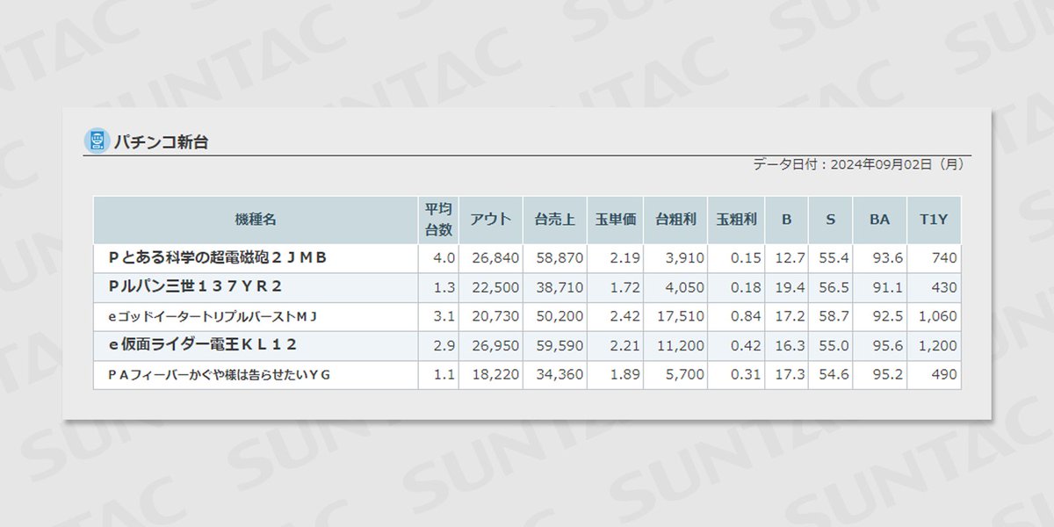This screenshot has height=527, width=1054.
Task: Select the T1Y column header
Action: (934, 220)
